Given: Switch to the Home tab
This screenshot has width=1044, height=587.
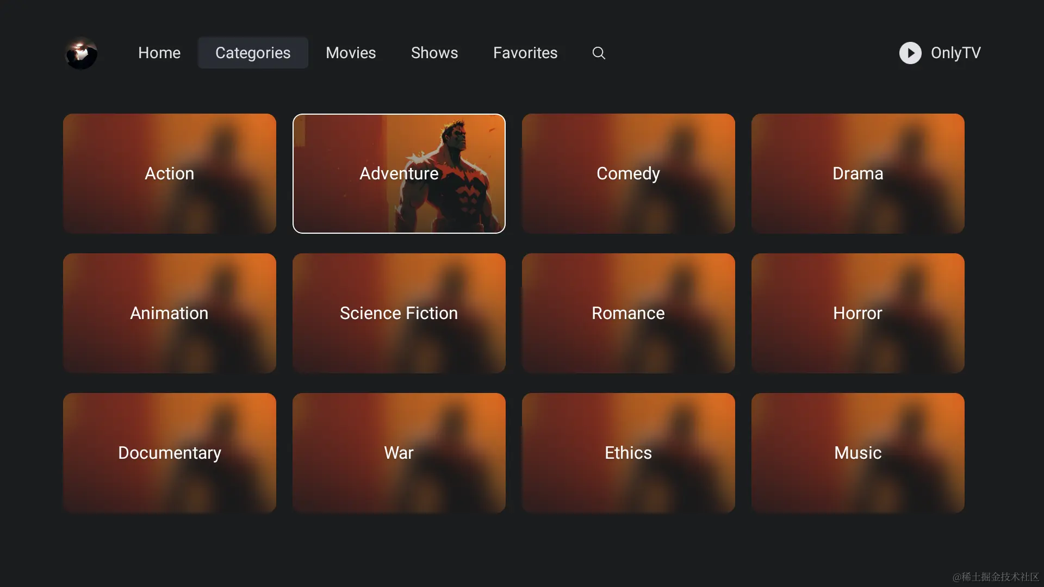Looking at the screenshot, I should click(159, 53).
